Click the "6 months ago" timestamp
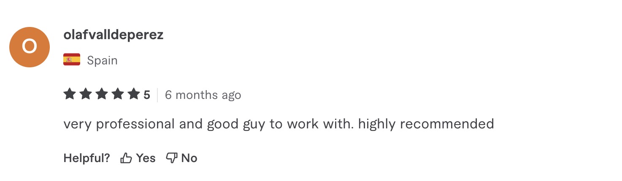Image resolution: width=622 pixels, height=181 pixels. pyautogui.click(x=203, y=95)
